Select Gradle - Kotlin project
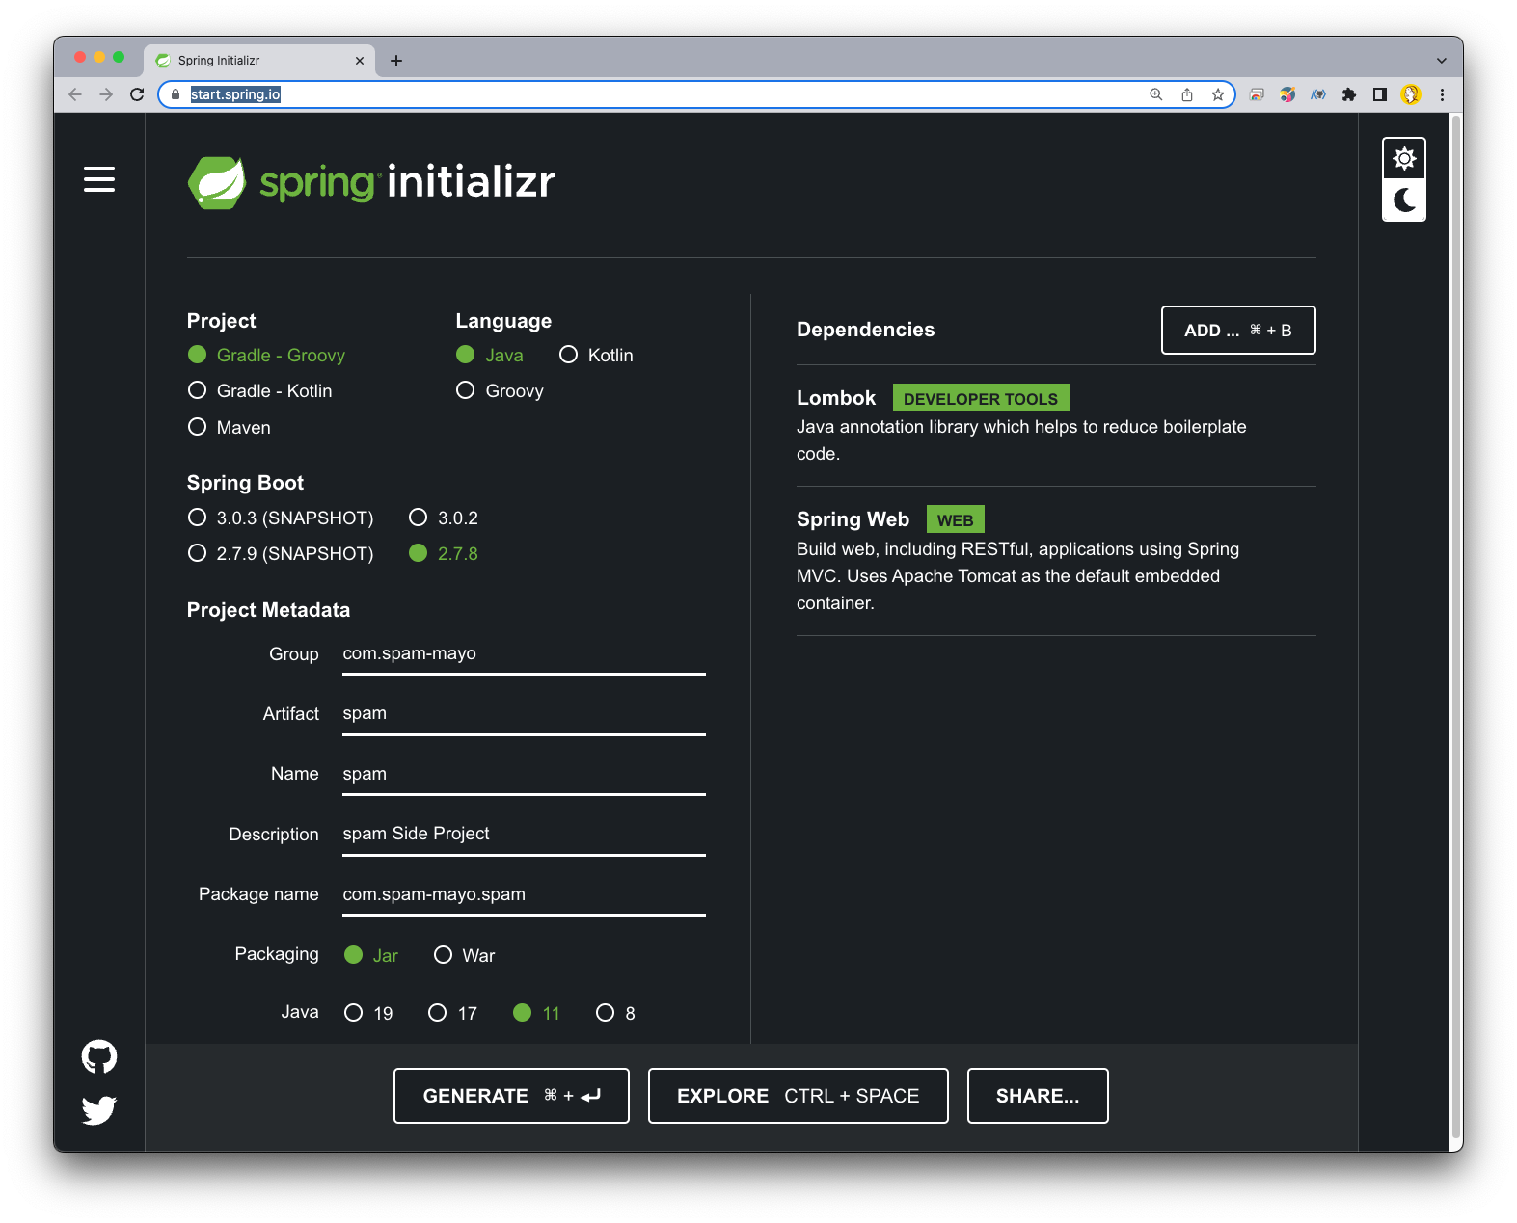The height and width of the screenshot is (1223, 1517). click(x=259, y=390)
